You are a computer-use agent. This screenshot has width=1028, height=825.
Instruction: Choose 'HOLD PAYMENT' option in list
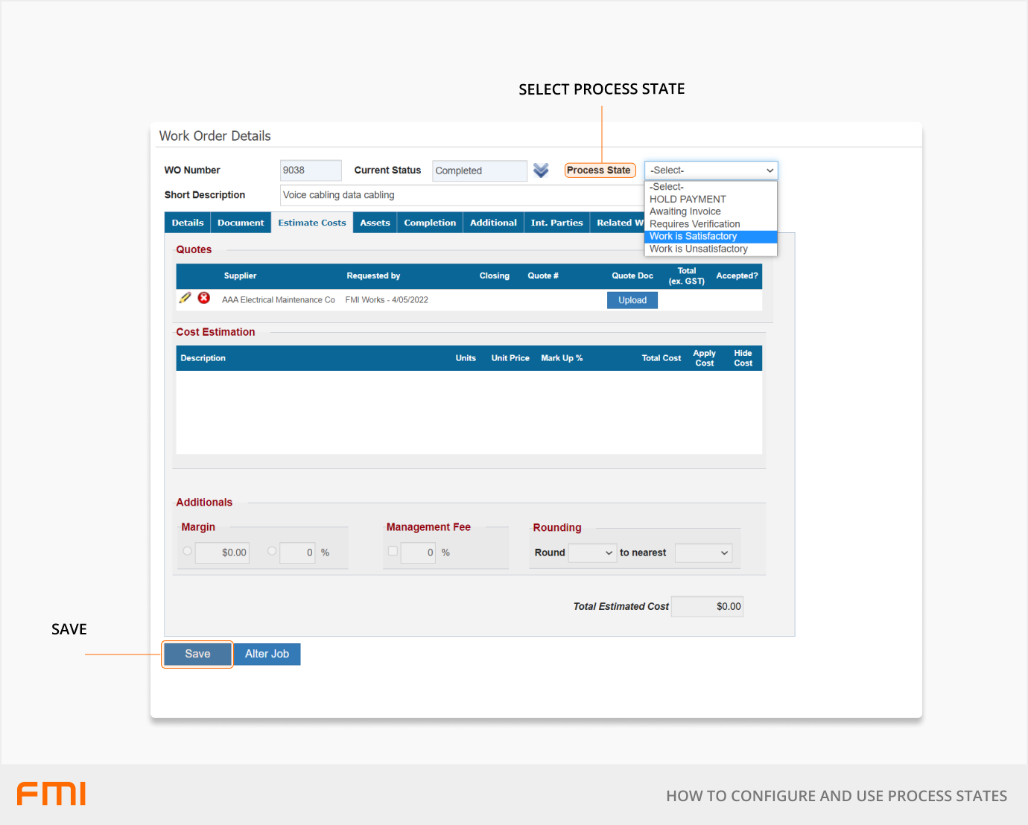[688, 200]
